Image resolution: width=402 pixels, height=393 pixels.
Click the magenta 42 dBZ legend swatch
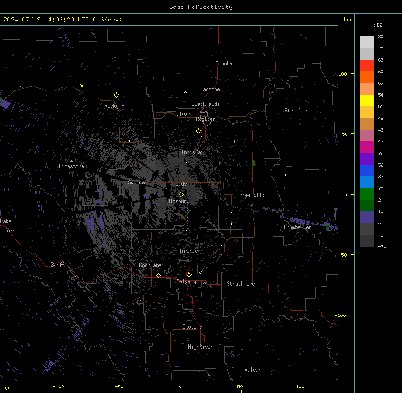pyautogui.click(x=367, y=147)
